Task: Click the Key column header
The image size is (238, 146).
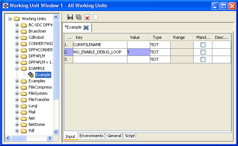Action: 100,37
